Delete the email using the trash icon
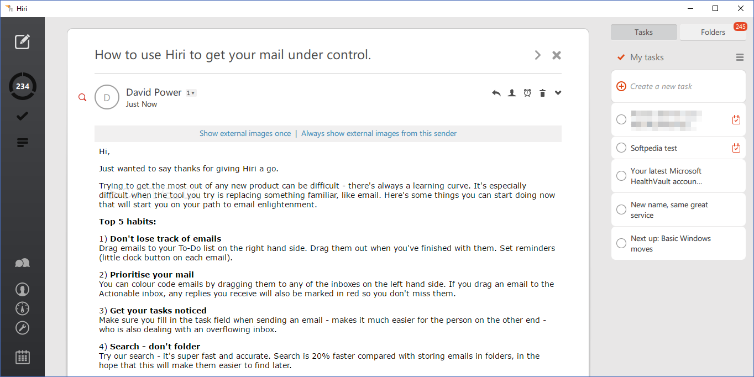754x377 pixels. click(542, 93)
